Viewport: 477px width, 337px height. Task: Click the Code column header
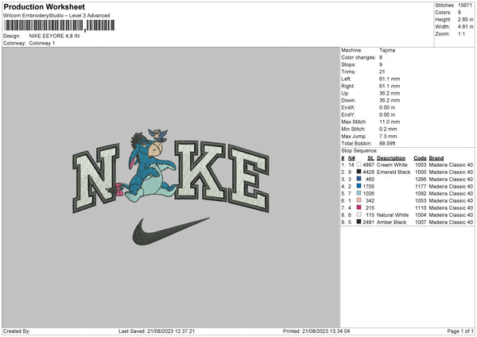click(420, 158)
